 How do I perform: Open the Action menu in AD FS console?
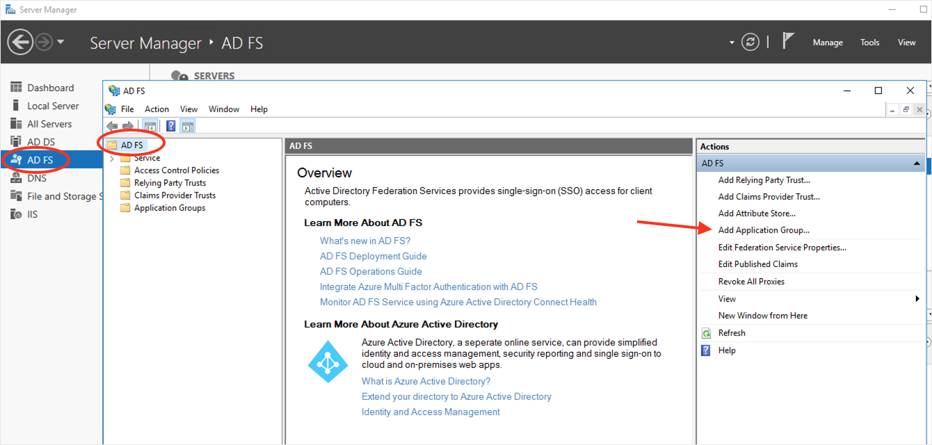coord(156,109)
